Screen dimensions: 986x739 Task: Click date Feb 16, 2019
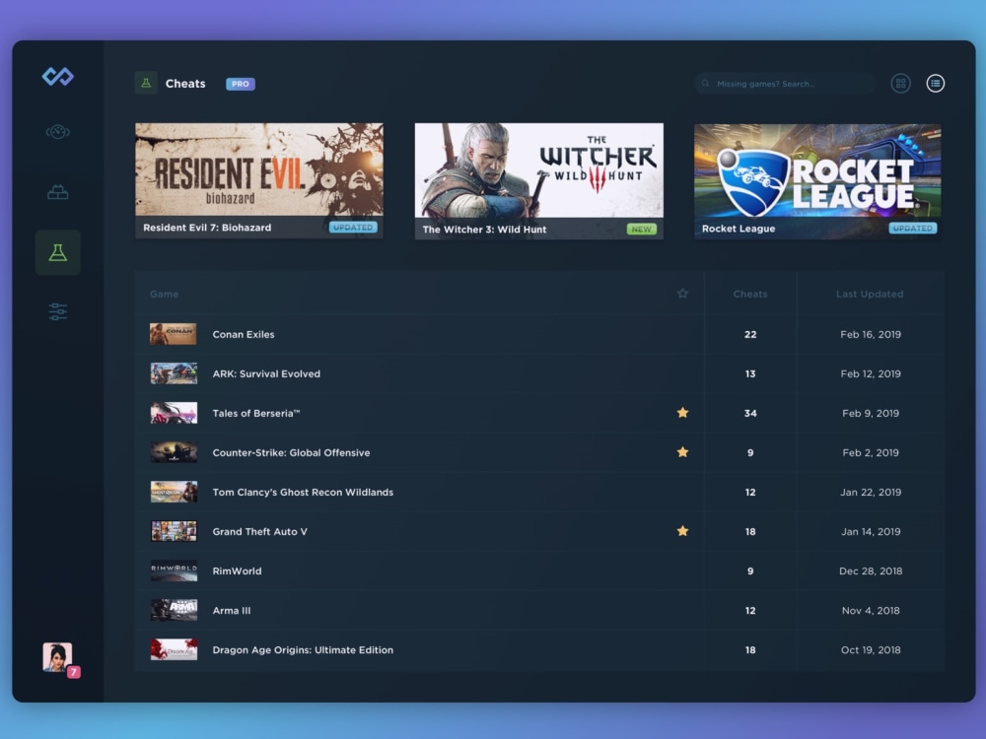pyautogui.click(x=871, y=334)
